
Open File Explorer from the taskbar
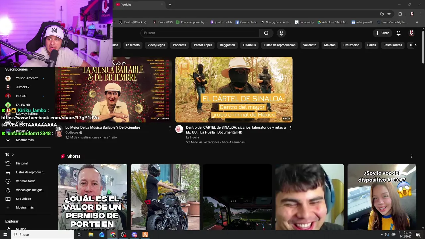pos(91,235)
